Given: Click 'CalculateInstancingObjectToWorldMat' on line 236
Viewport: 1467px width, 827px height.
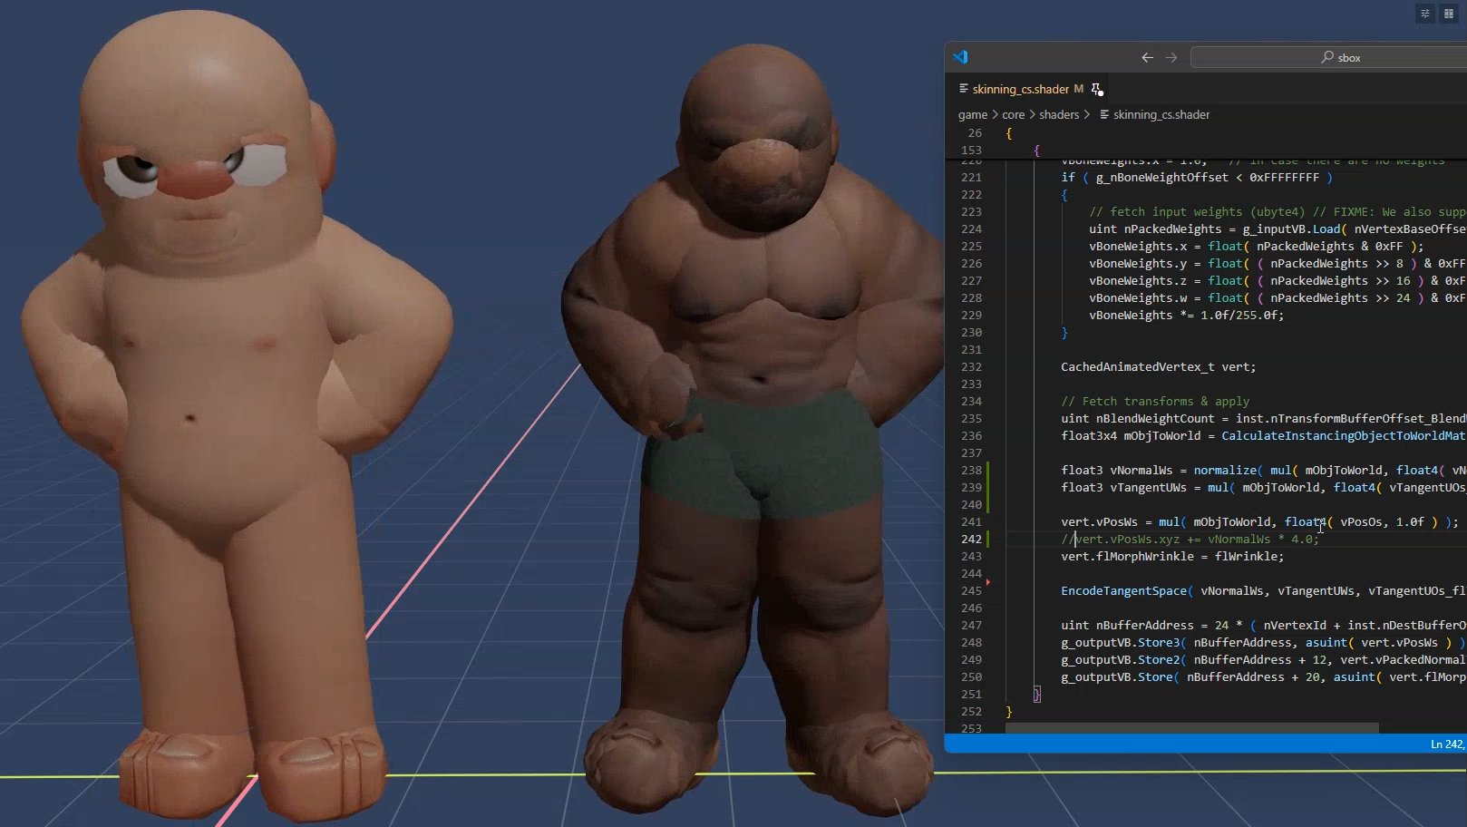Looking at the screenshot, I should coord(1343,435).
